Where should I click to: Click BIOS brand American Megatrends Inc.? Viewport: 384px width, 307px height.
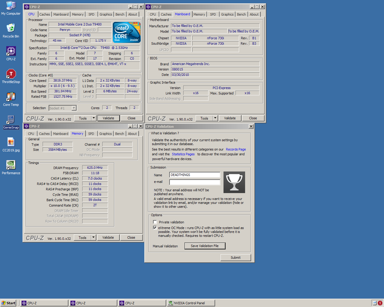215,64
